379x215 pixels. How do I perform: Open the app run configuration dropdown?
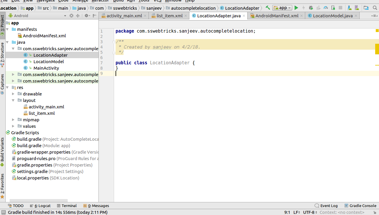click(x=282, y=8)
